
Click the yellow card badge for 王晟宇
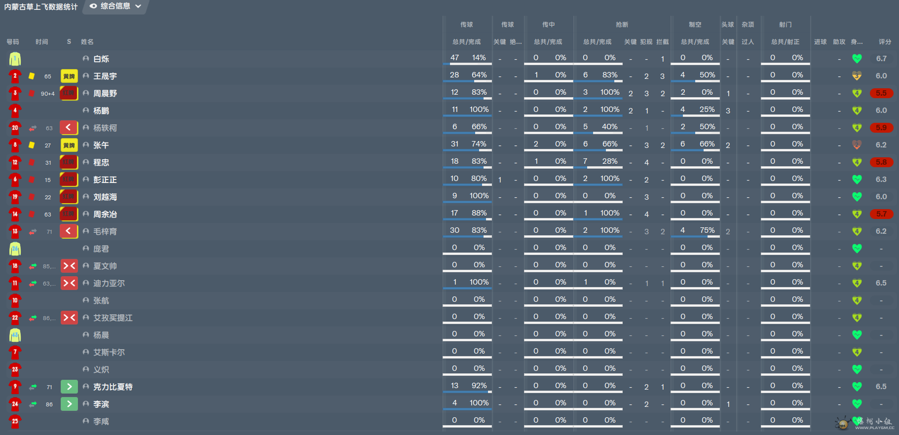coord(69,76)
